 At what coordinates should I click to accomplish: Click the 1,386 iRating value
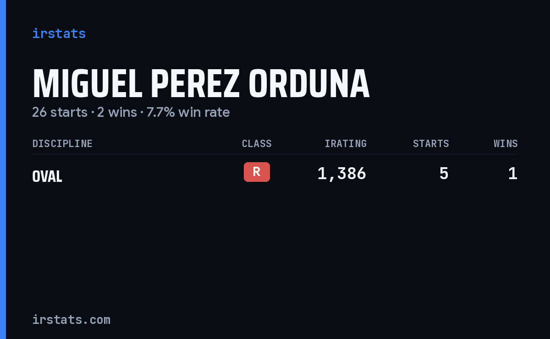tap(342, 174)
